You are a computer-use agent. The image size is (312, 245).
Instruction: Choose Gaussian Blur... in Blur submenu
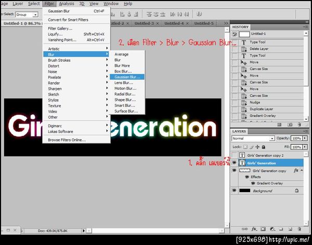tap(127, 77)
